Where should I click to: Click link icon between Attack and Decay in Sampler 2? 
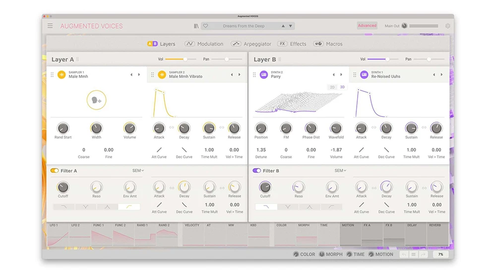[x=172, y=128]
